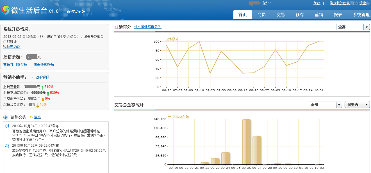Click speaker icon beside October 04 announcement
The height and width of the screenshot is (173, 371).
pos(7,126)
